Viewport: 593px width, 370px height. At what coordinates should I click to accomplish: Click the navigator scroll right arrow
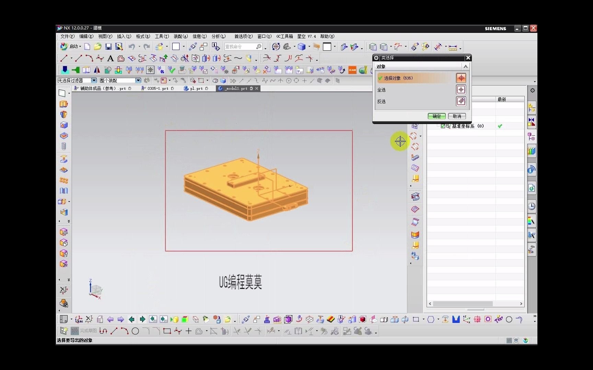click(521, 304)
